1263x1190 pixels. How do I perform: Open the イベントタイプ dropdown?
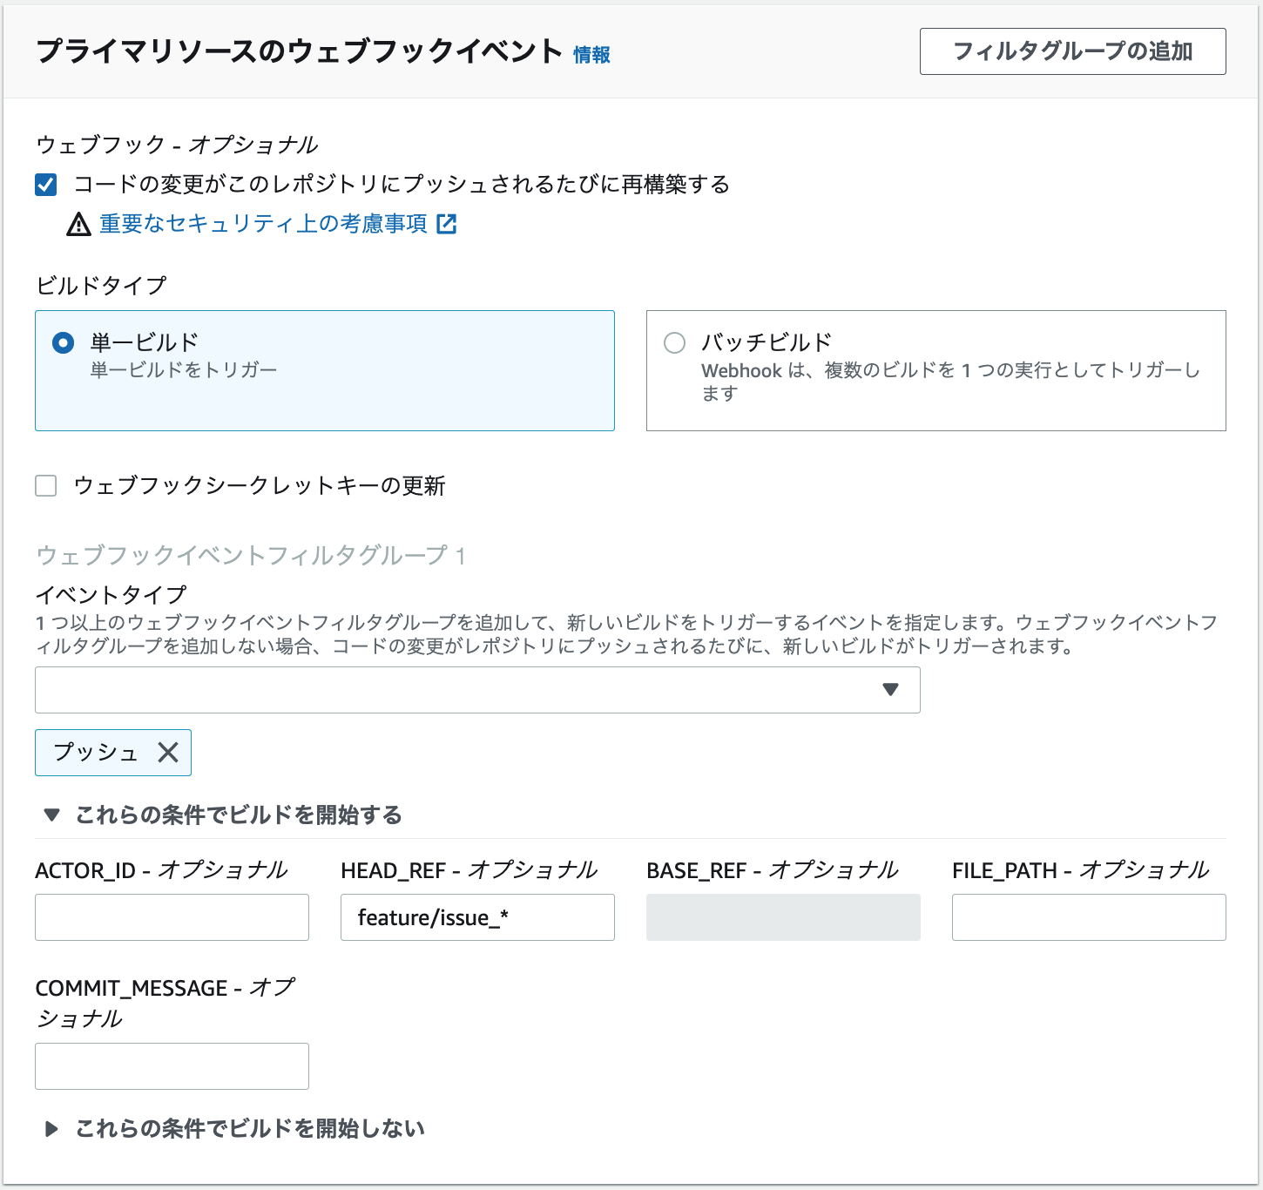pos(477,690)
